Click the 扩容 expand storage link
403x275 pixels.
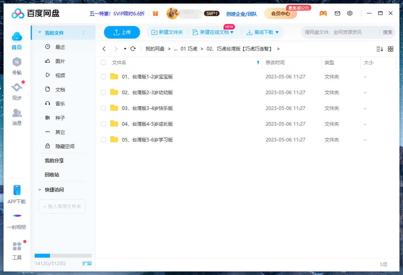pos(87,263)
